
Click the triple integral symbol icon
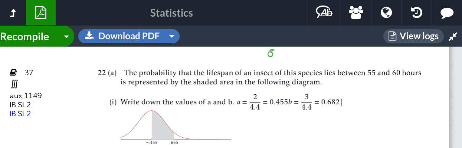(x=14, y=85)
